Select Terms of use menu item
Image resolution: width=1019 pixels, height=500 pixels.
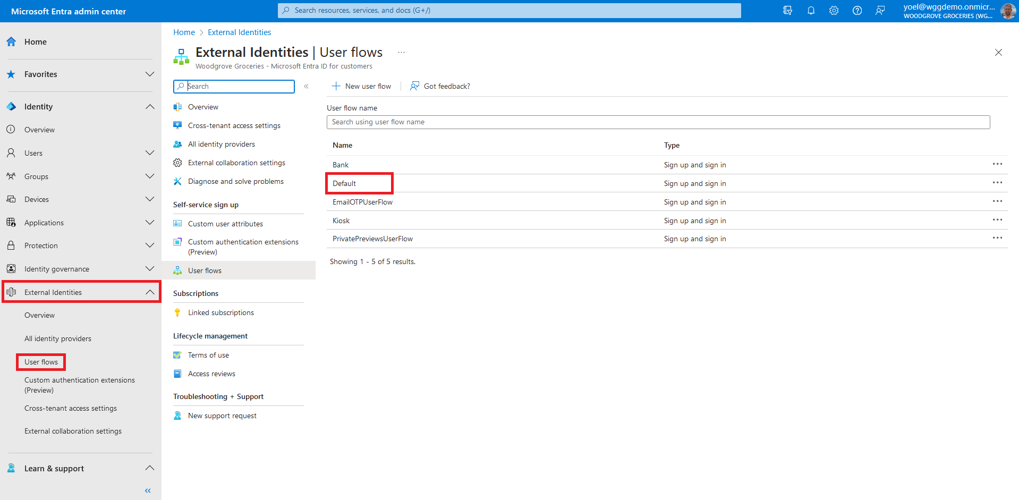pyautogui.click(x=208, y=355)
